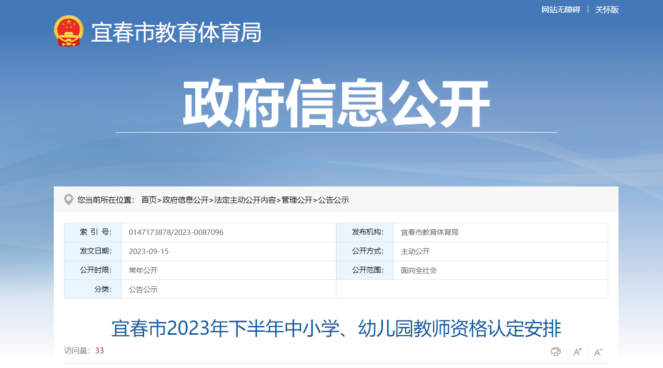Image resolution: width=663 pixels, height=368 pixels.
Task: Print the page using the printer icon
Action: pos(555,351)
